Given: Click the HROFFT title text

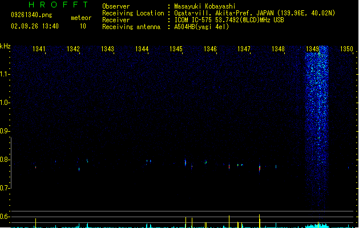Looking at the screenshot, I should click(58, 5).
